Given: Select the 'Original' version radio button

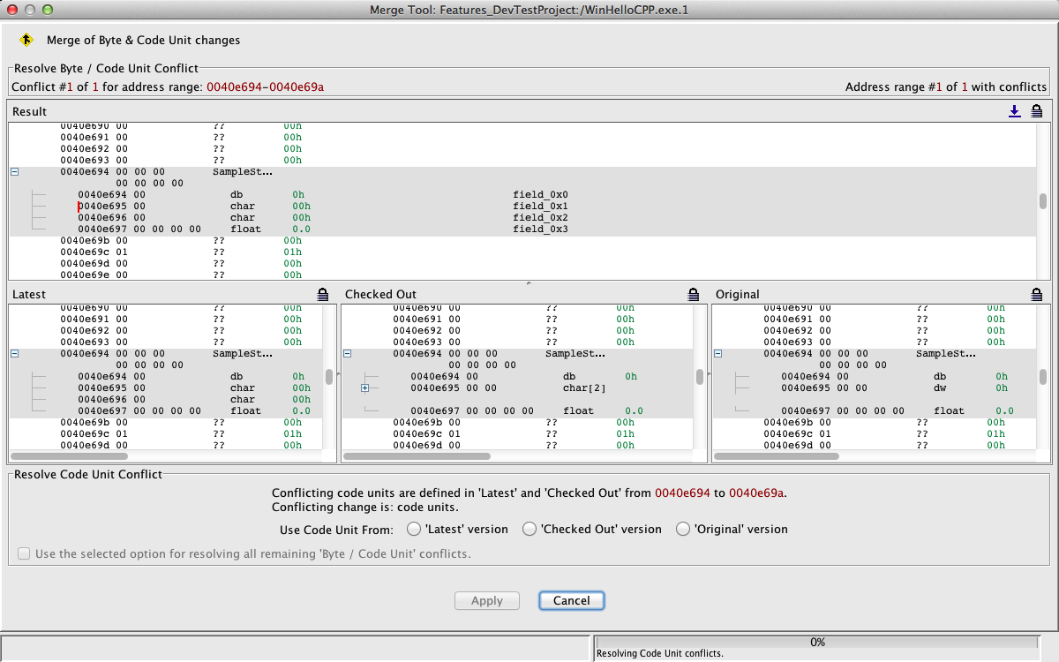Looking at the screenshot, I should point(682,530).
